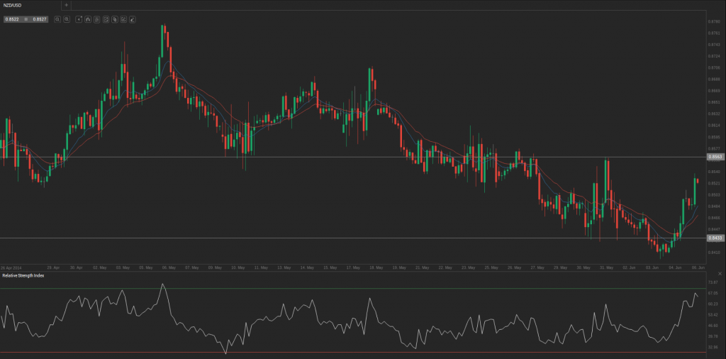Click the seventh chart toolbar icon
This screenshot has width=726, height=359.
tap(114, 19)
